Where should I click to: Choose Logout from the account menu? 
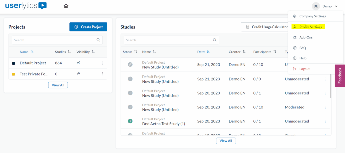(x=304, y=69)
